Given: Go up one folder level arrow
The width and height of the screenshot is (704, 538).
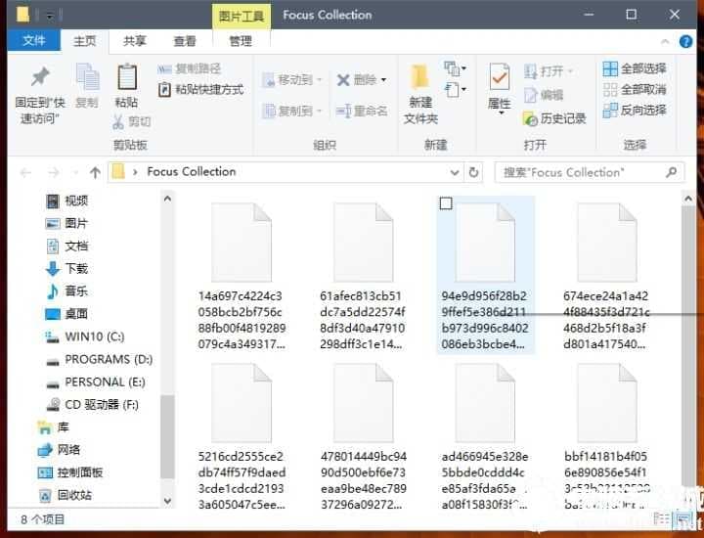Looking at the screenshot, I should [x=95, y=172].
